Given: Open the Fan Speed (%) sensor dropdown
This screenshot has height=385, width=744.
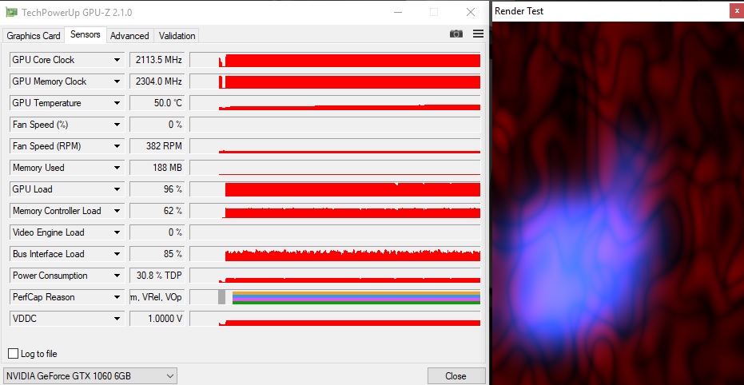Looking at the screenshot, I should (117, 125).
